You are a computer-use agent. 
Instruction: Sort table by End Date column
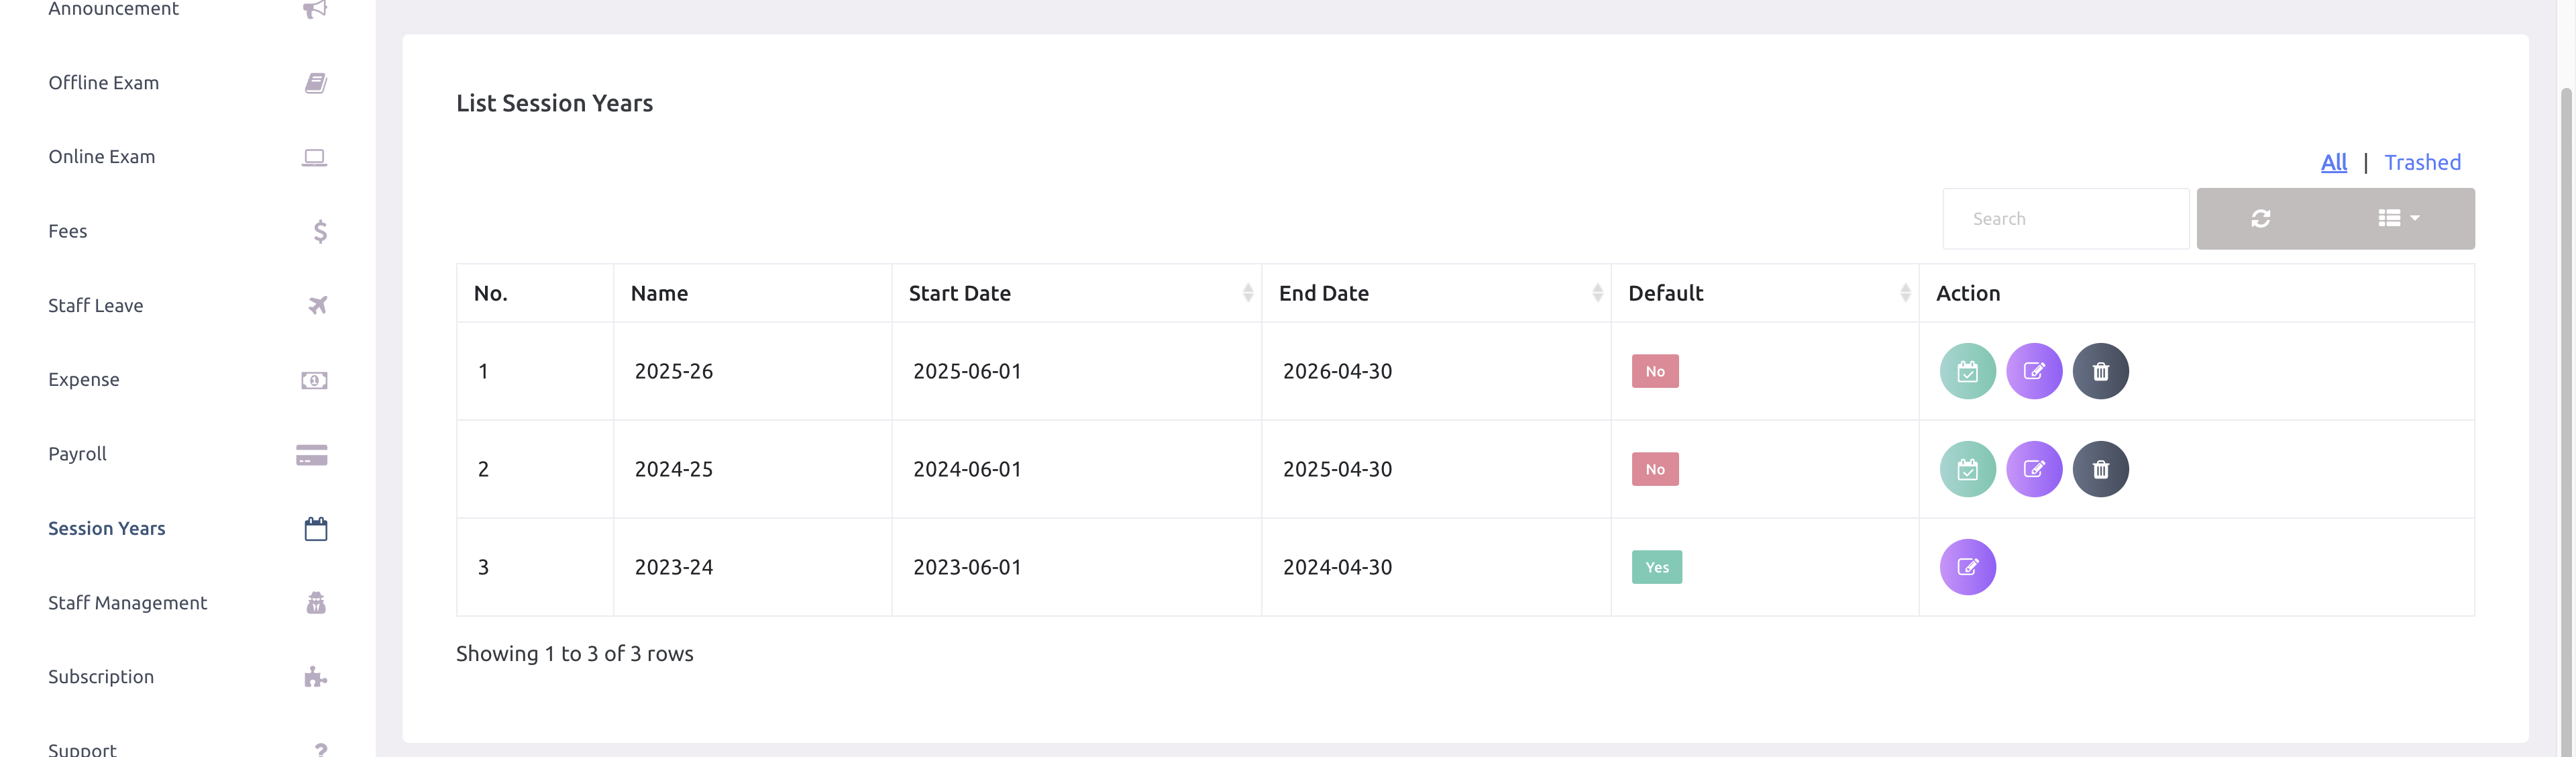[1435, 293]
